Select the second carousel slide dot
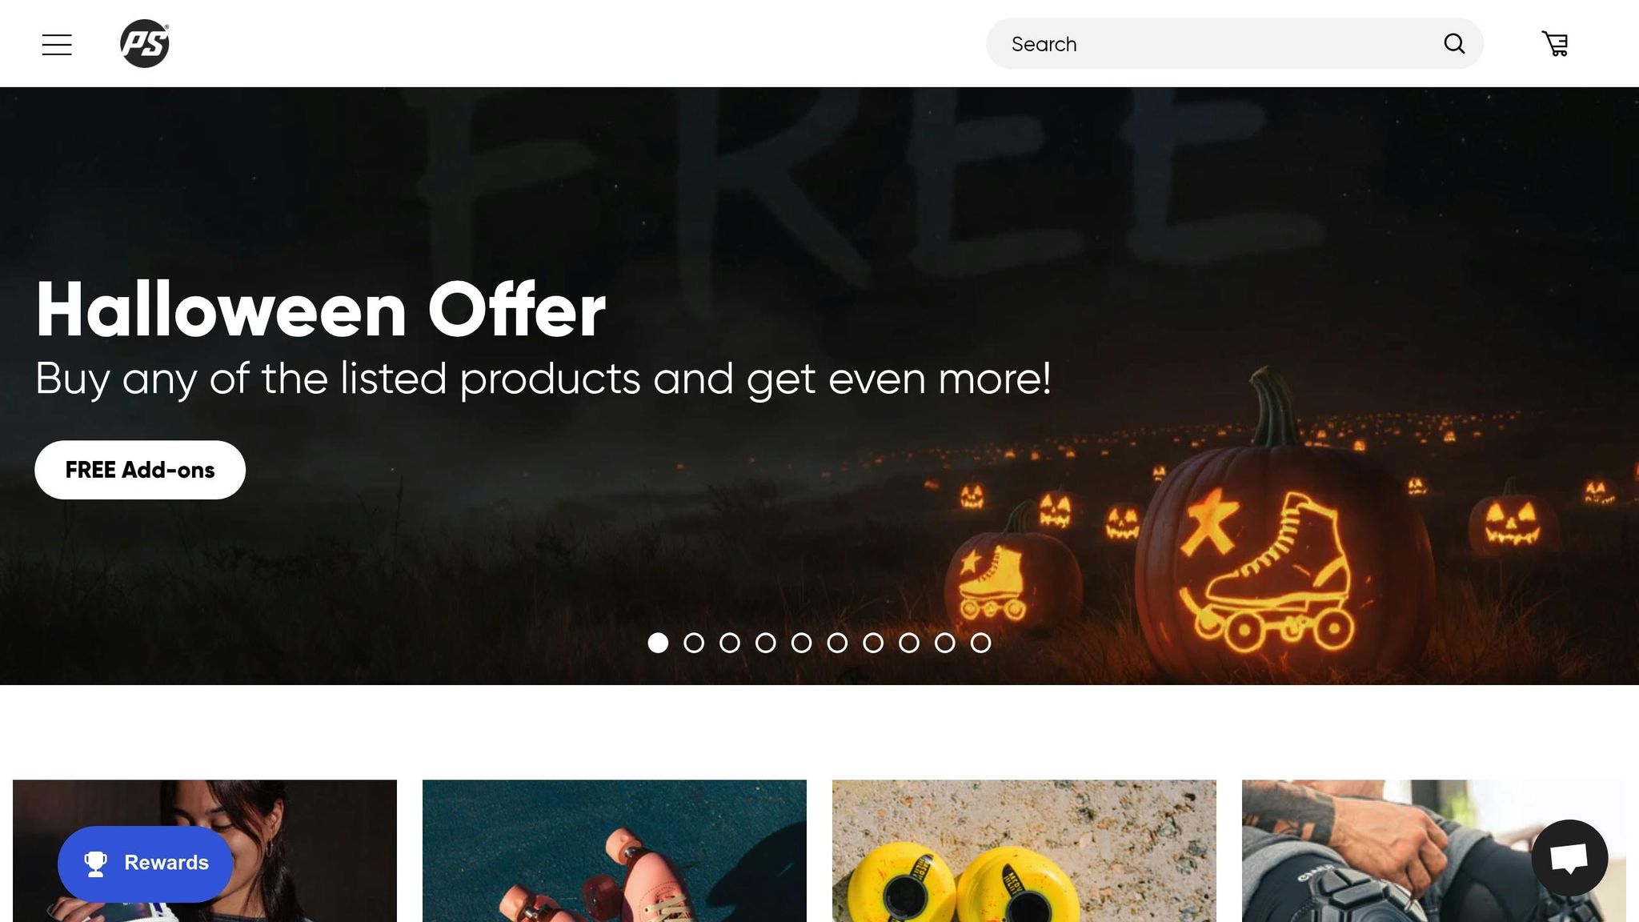The image size is (1639, 922). [x=694, y=643]
